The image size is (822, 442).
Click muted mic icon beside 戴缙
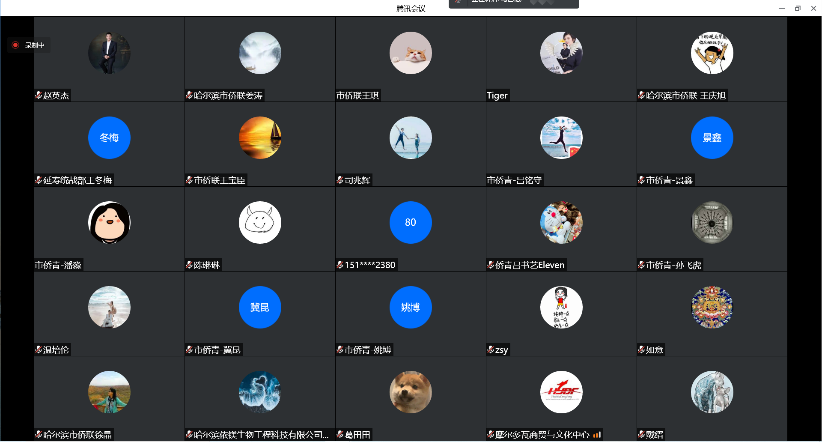[642, 434]
